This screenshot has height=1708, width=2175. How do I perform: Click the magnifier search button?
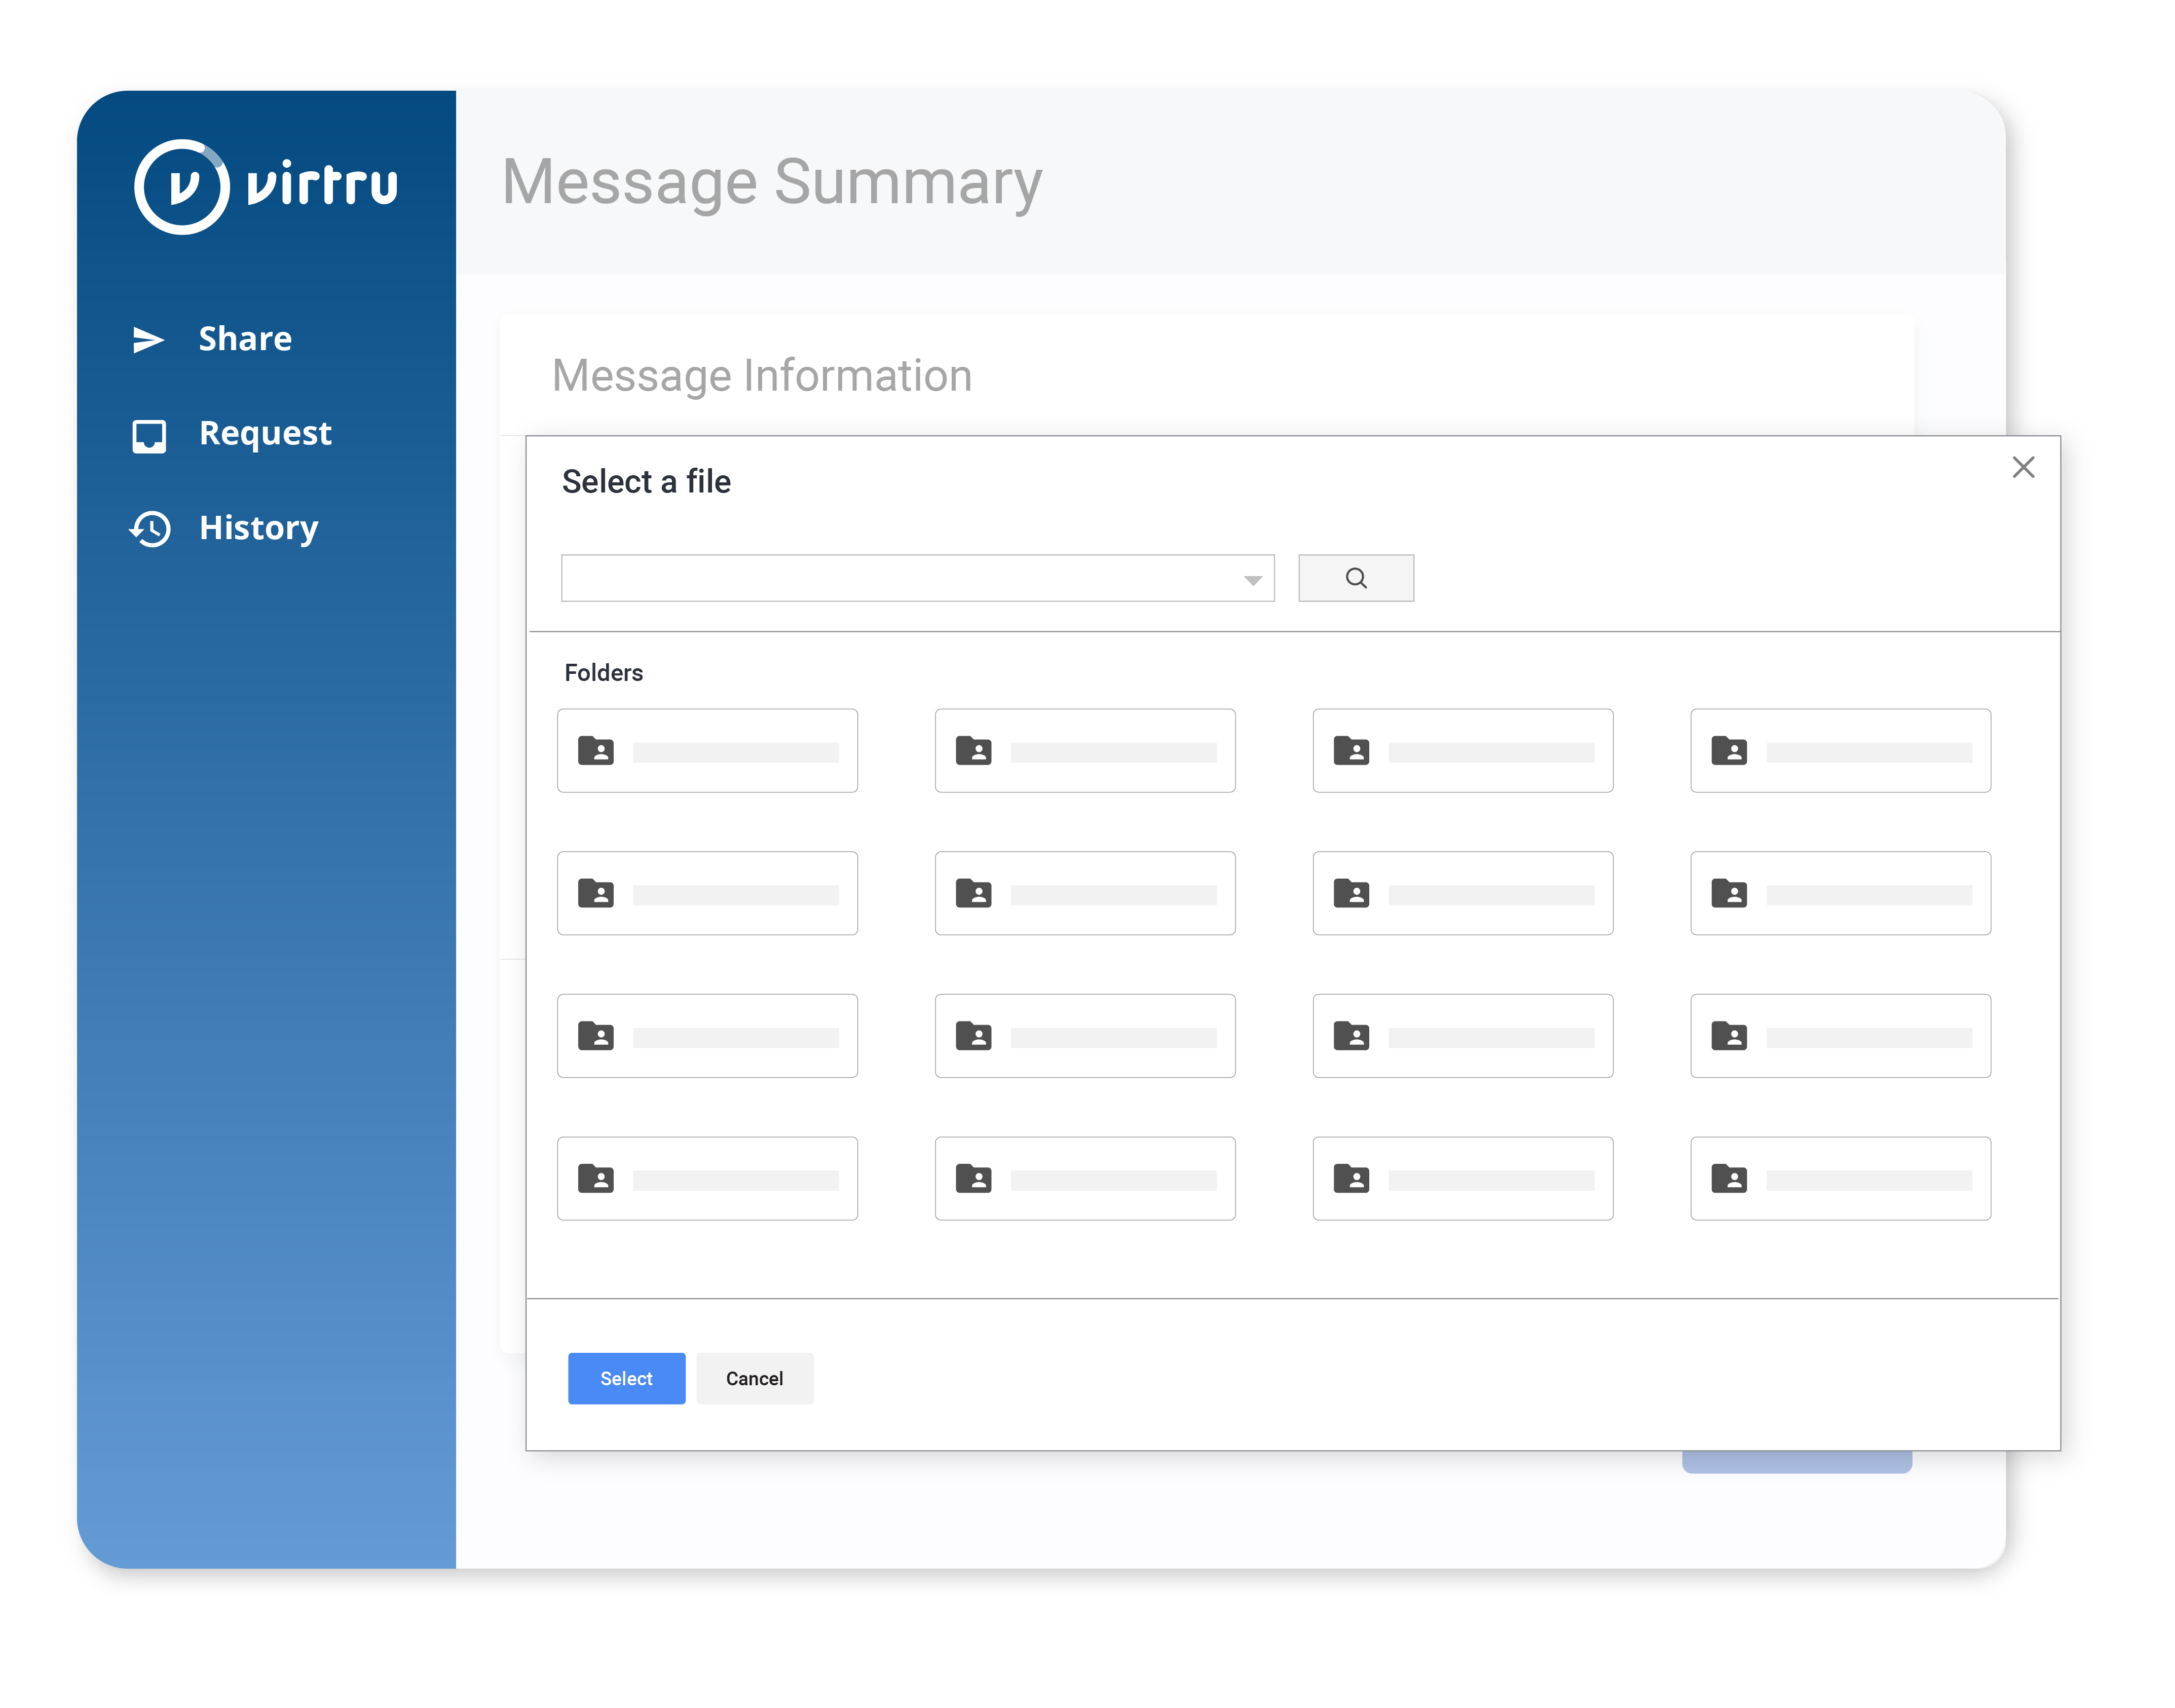[x=1355, y=578]
